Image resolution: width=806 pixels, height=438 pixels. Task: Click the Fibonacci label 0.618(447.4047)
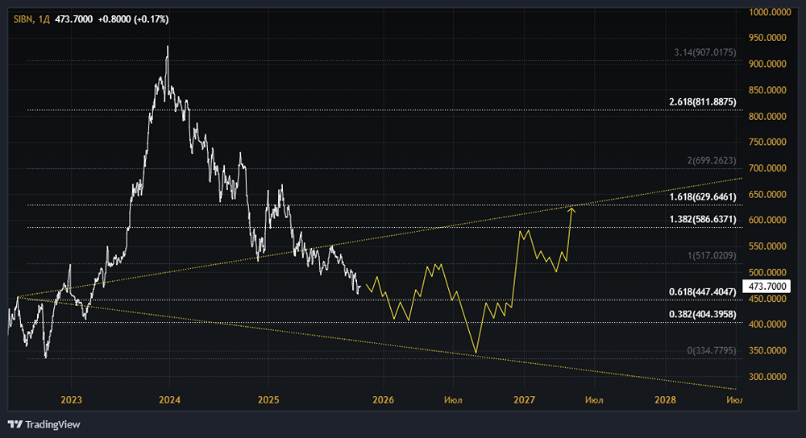(x=702, y=291)
